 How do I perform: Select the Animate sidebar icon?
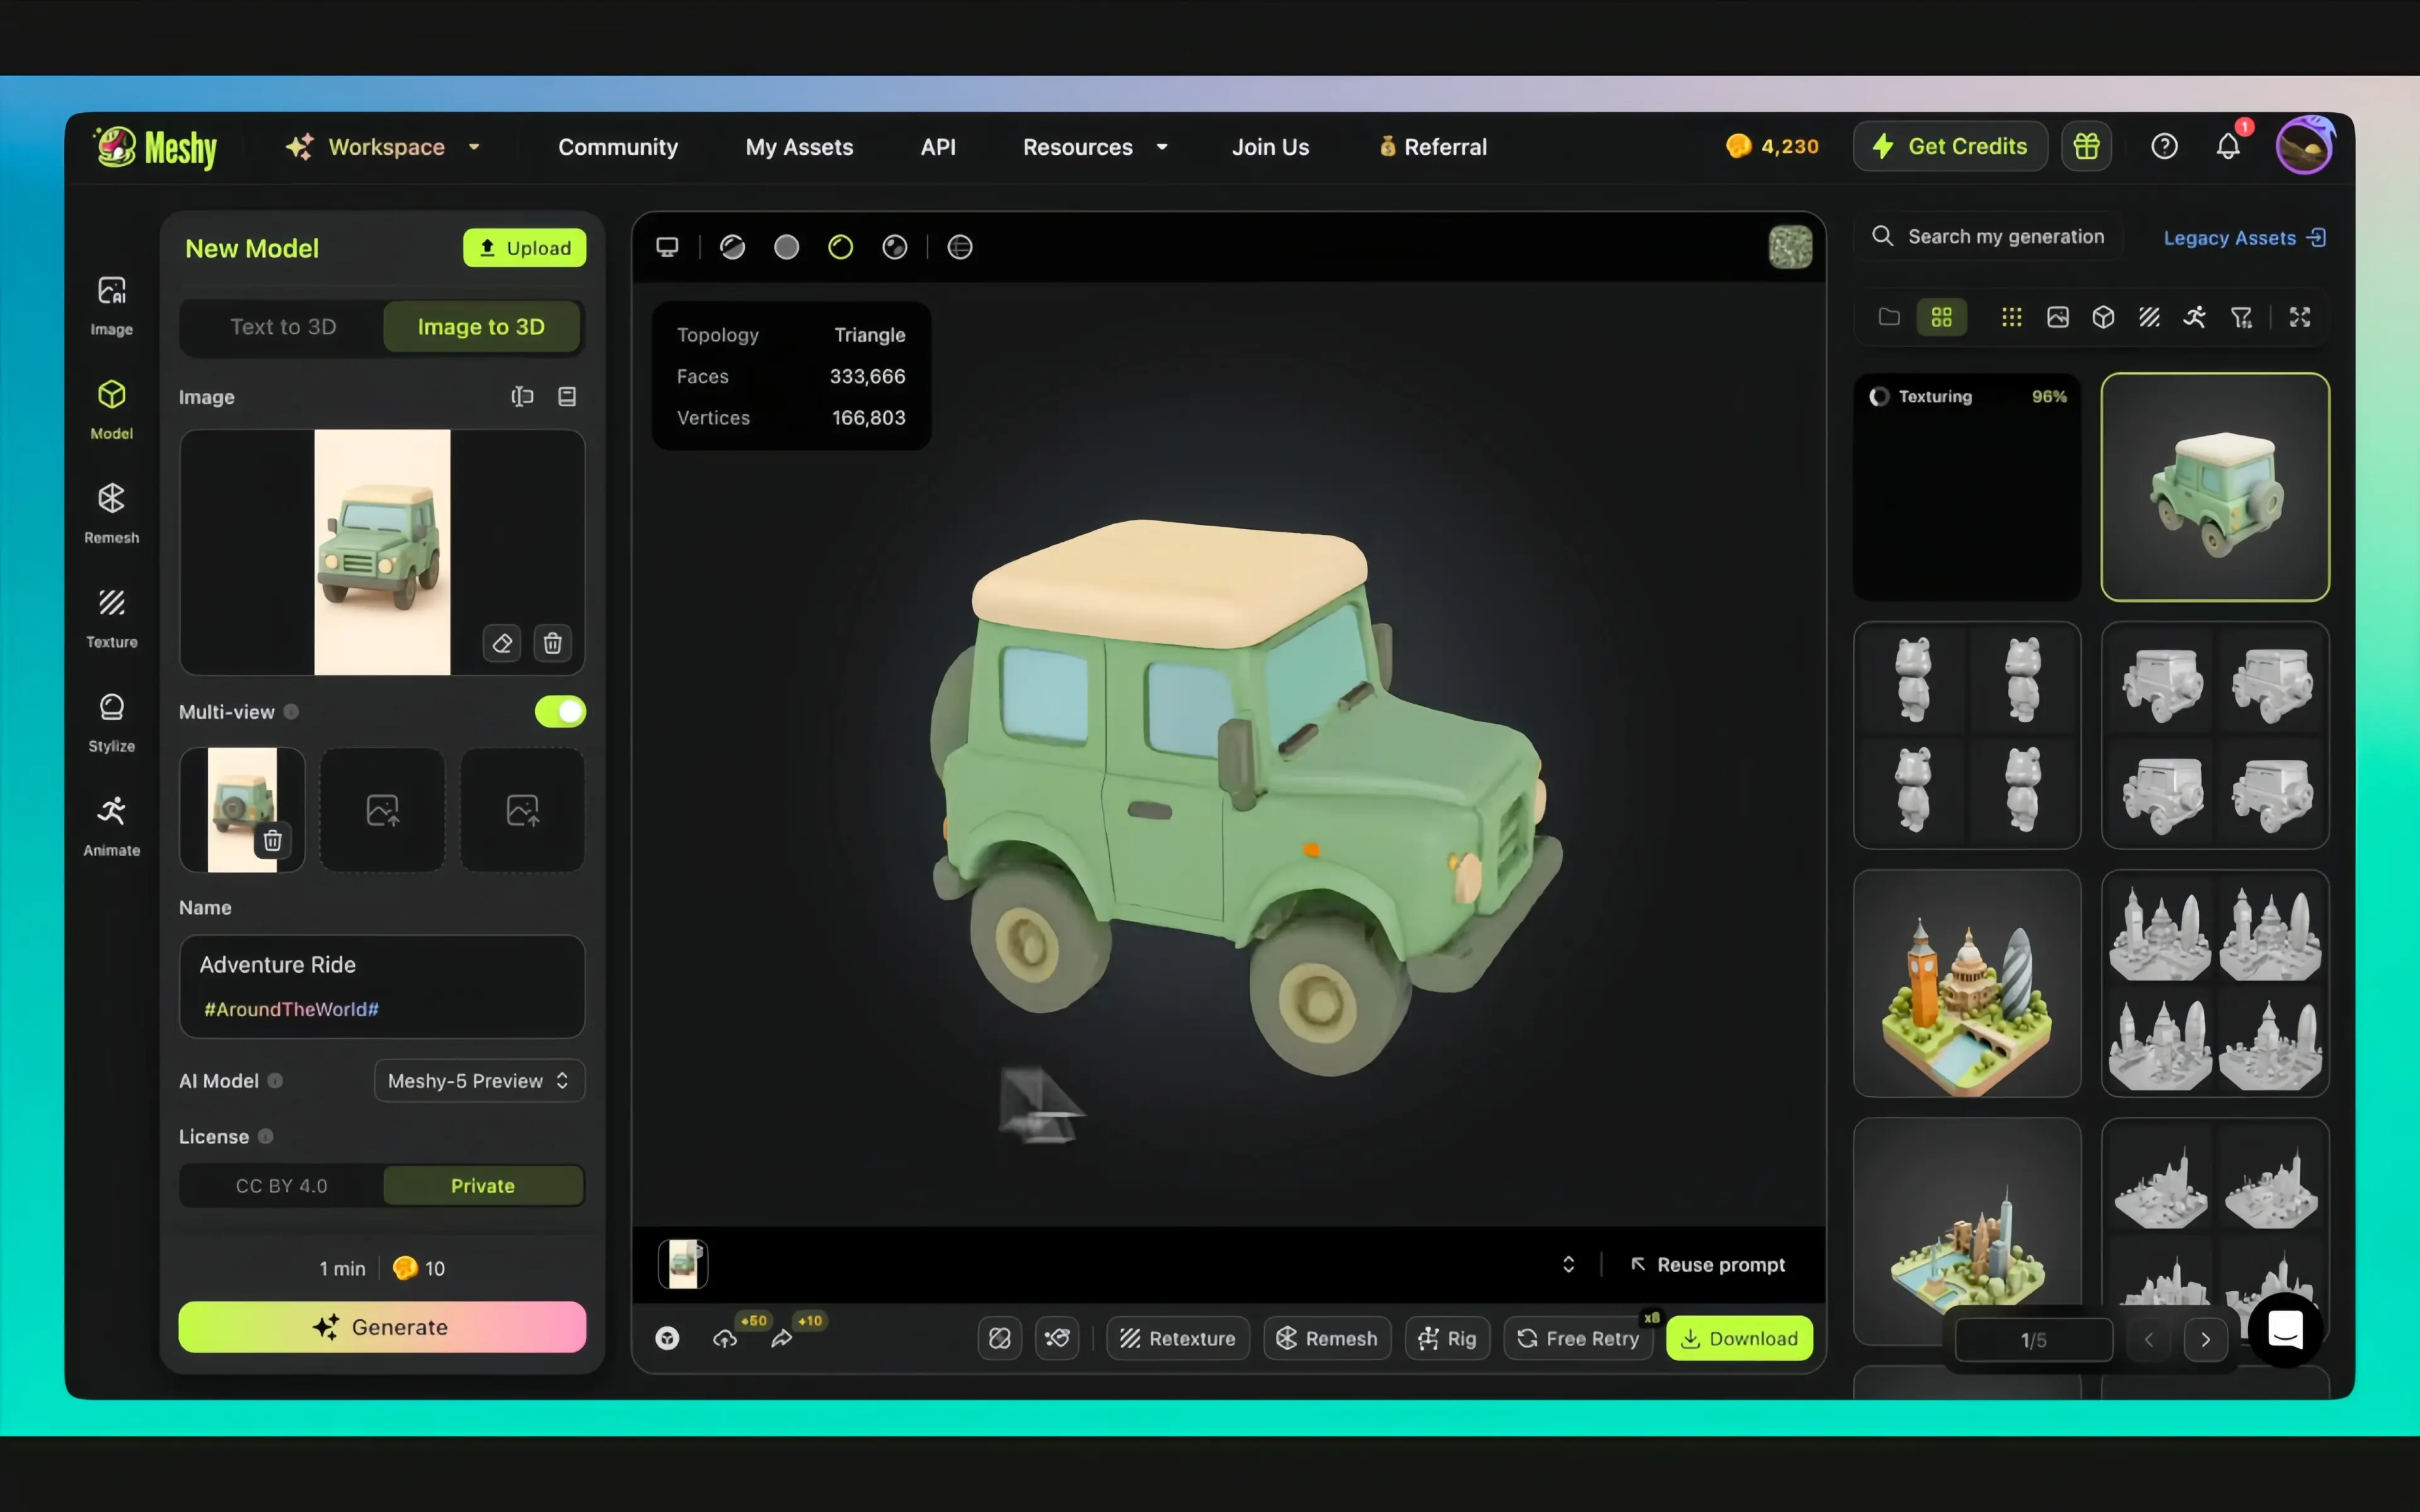tap(111, 824)
